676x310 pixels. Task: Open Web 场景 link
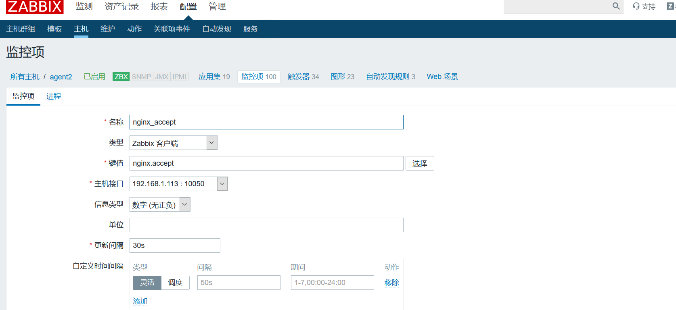pos(442,77)
